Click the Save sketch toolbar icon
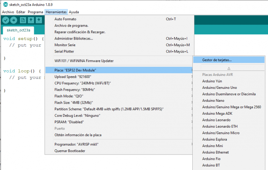This screenshot has height=170, width=268. pyautogui.click(x=39, y=20)
